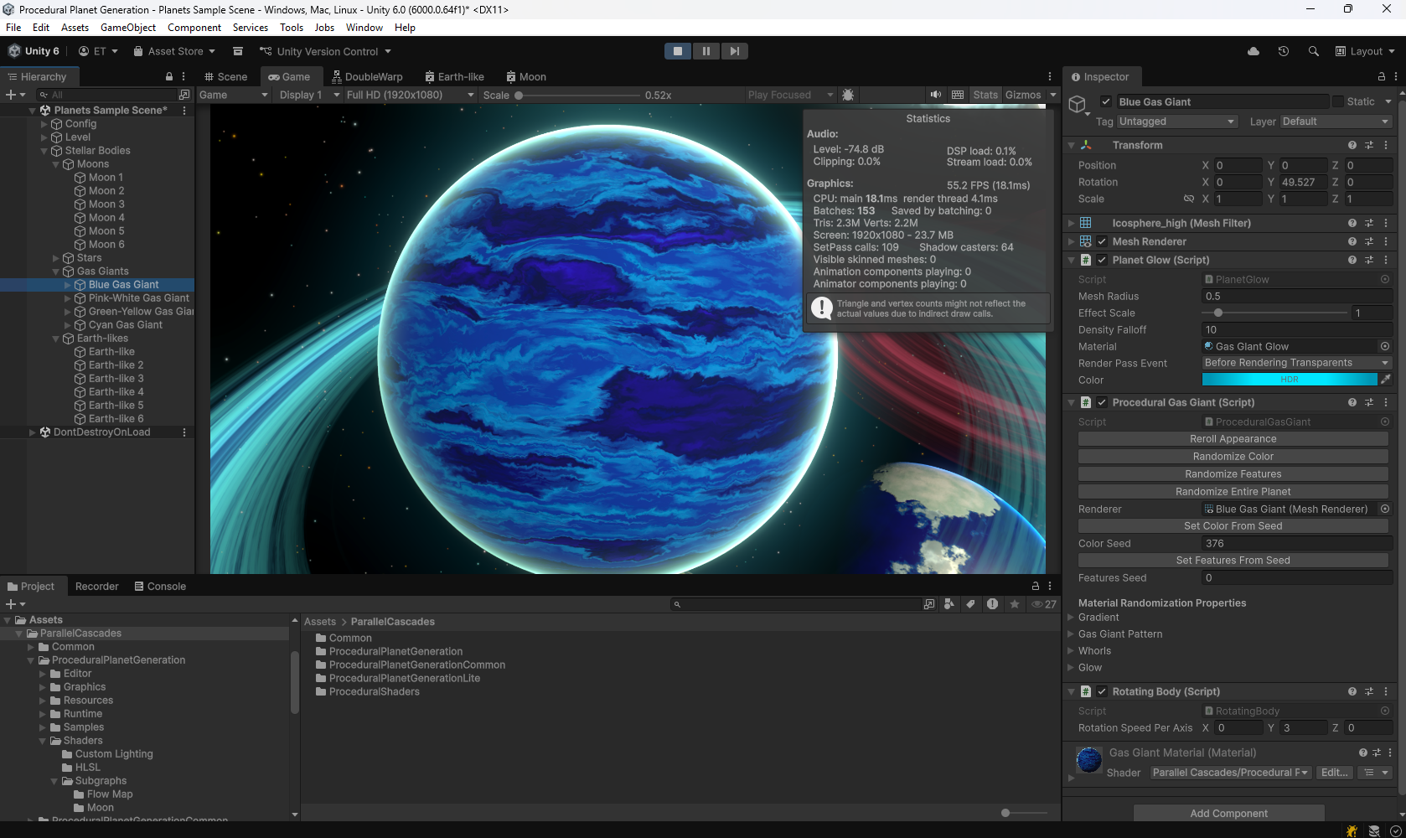The height and width of the screenshot is (838, 1406).
Task: Uncheck the Rotating Body script checkbox
Action: tap(1102, 691)
